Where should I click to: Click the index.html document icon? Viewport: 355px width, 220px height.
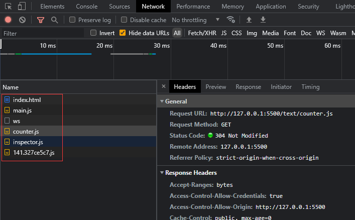pos(7,99)
